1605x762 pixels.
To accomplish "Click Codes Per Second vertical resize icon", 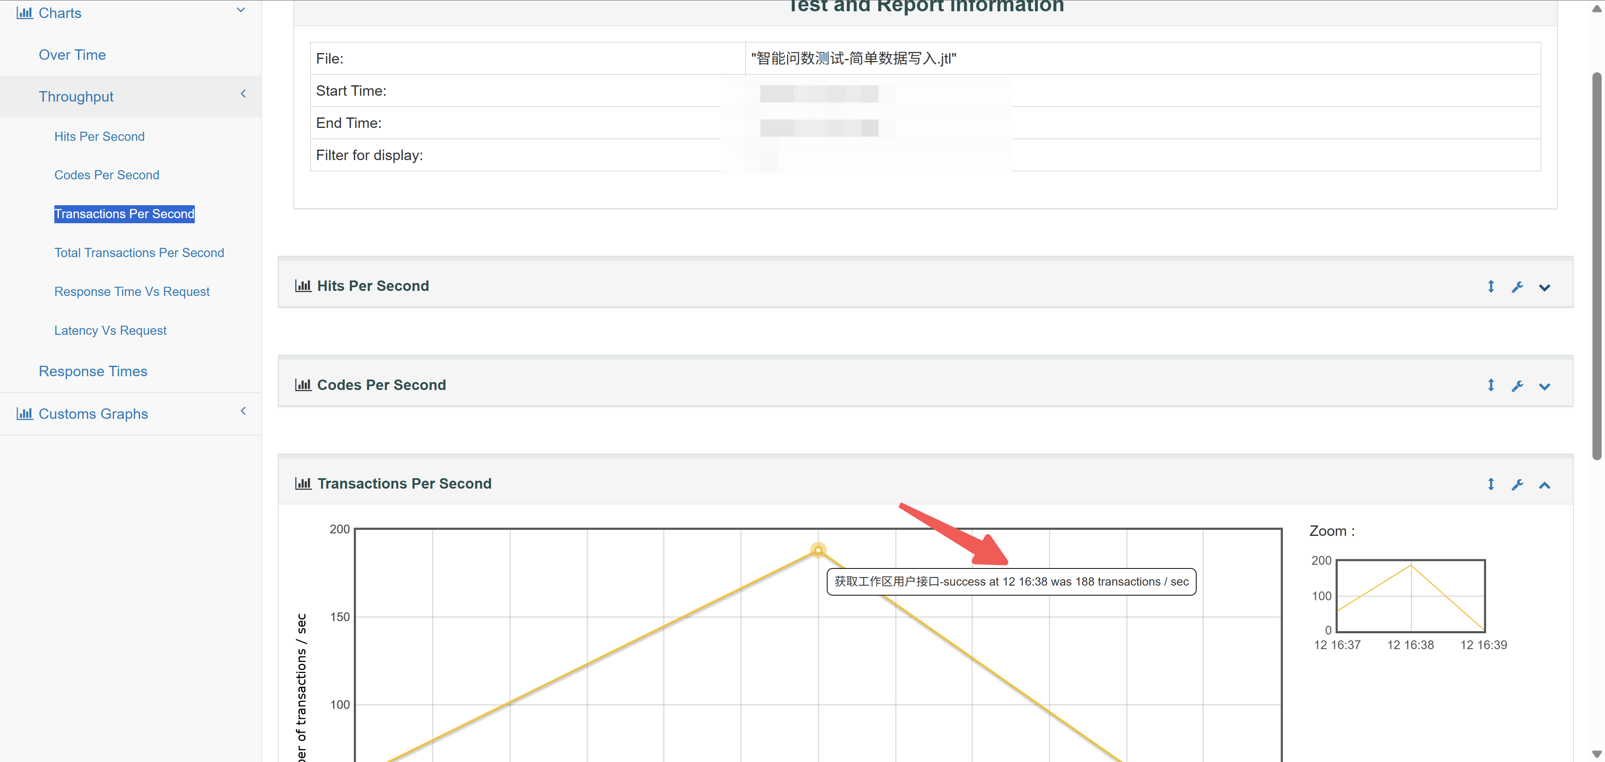I will pos(1491,385).
